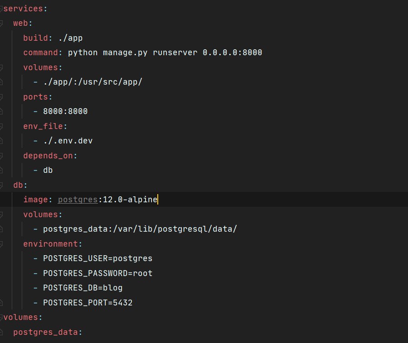Viewport: 408px width, 343px height.
Task: Collapse the environment block fold marker
Action: pos(1,244)
